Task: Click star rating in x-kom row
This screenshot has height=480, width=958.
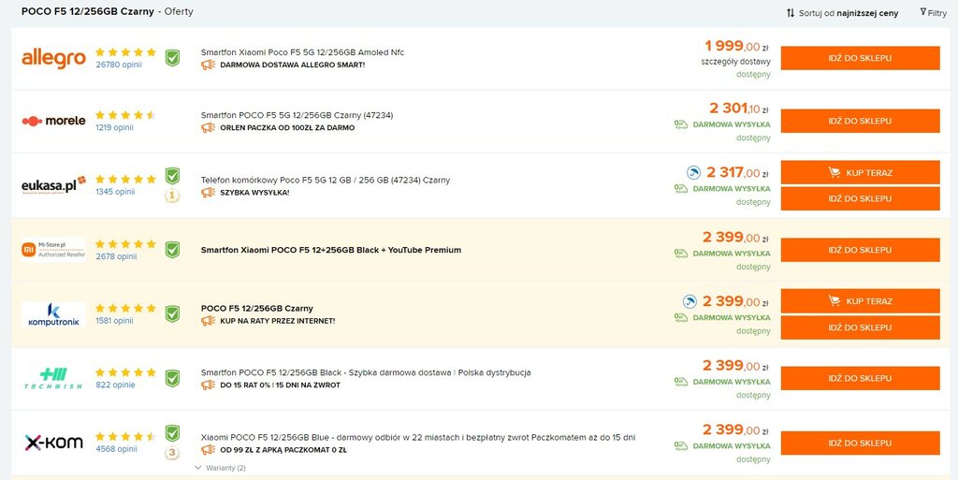Action: pyautogui.click(x=126, y=436)
